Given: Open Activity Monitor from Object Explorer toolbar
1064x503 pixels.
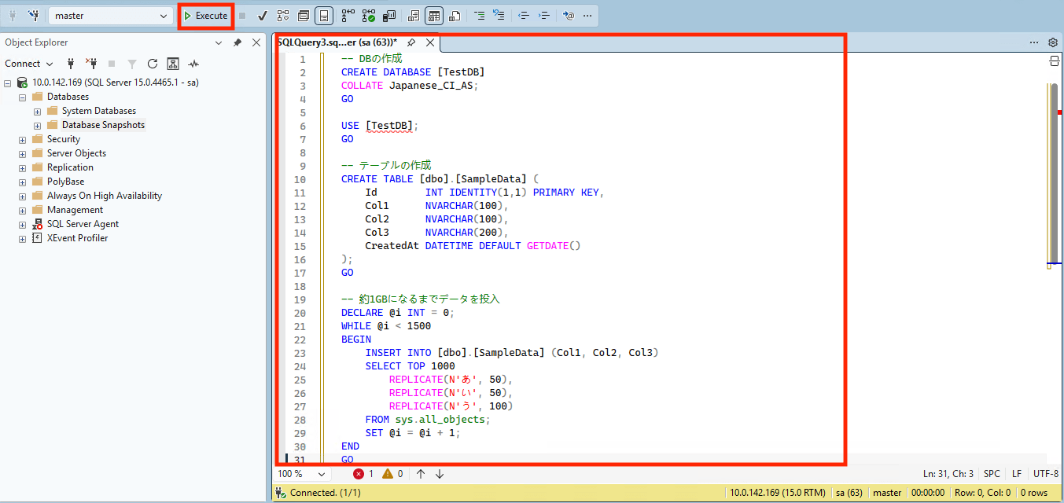Looking at the screenshot, I should (x=193, y=64).
